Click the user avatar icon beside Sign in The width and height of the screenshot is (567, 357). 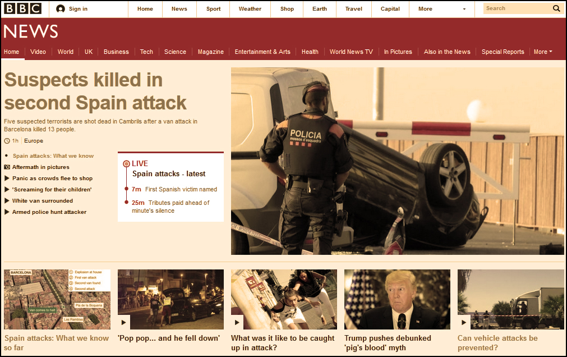pos(61,9)
